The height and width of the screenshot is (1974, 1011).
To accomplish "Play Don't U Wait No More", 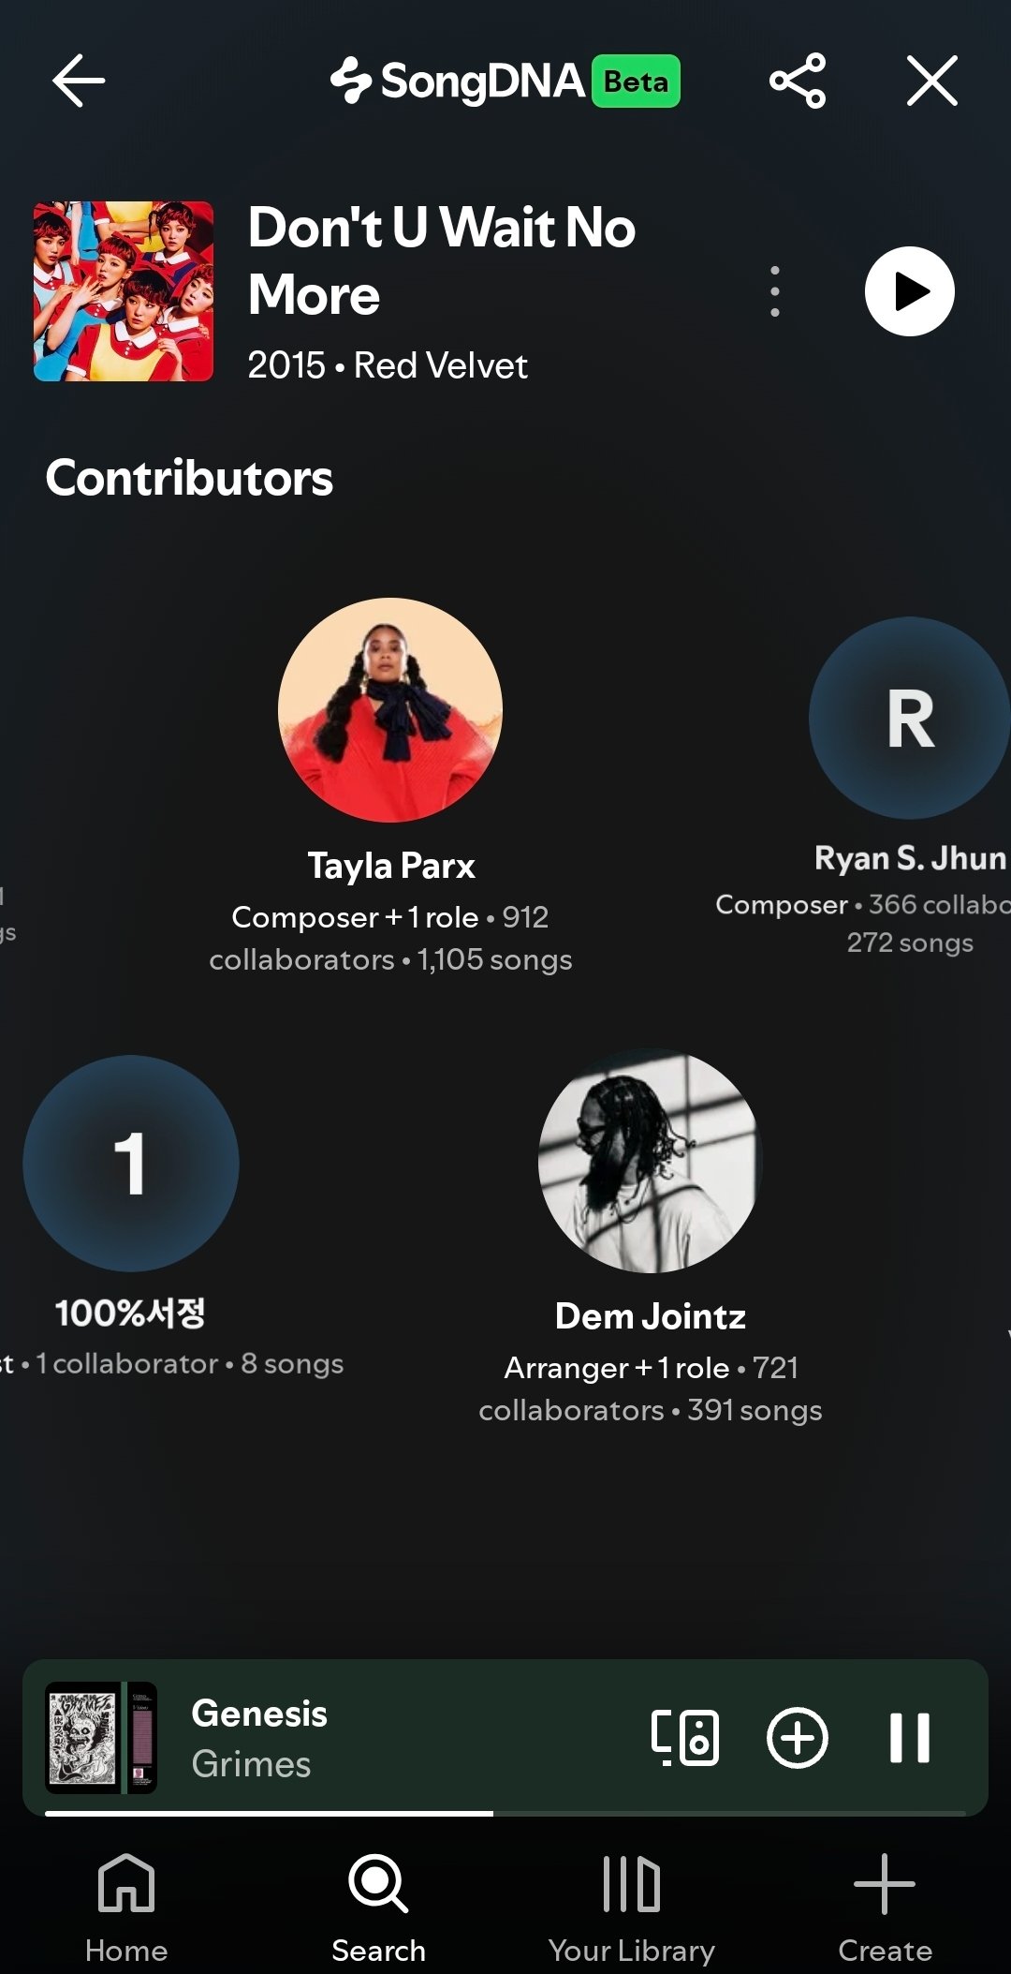I will click(x=910, y=291).
